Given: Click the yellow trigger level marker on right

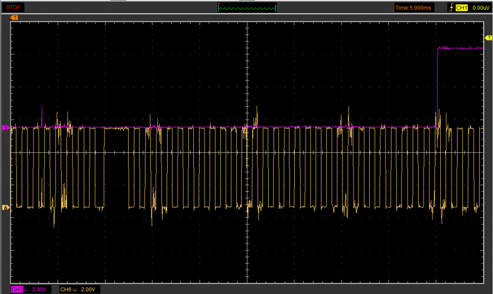Looking at the screenshot, I should click(488, 38).
